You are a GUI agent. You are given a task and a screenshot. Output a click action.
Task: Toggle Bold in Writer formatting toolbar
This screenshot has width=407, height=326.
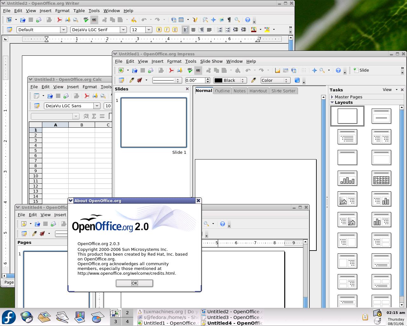click(159, 30)
